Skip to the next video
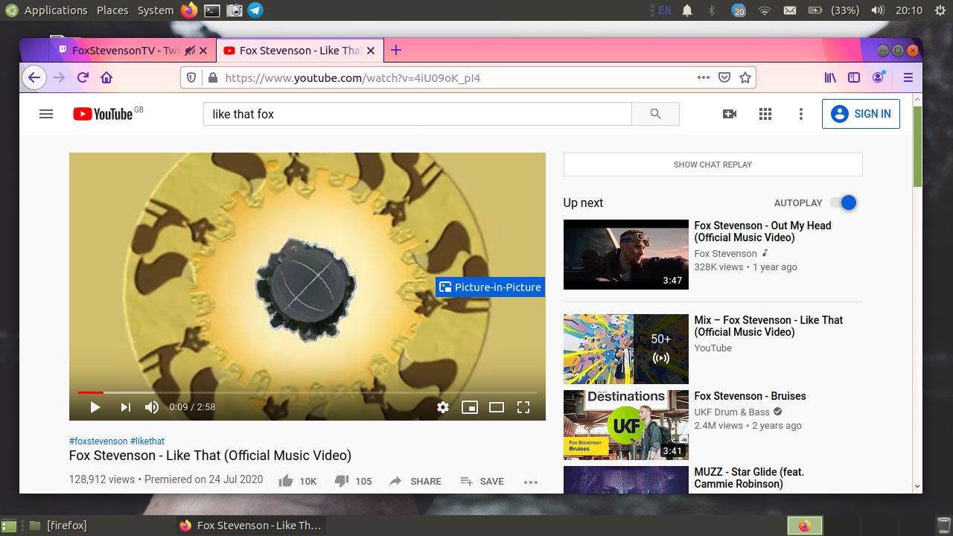Viewport: 953px width, 536px height. click(x=125, y=407)
